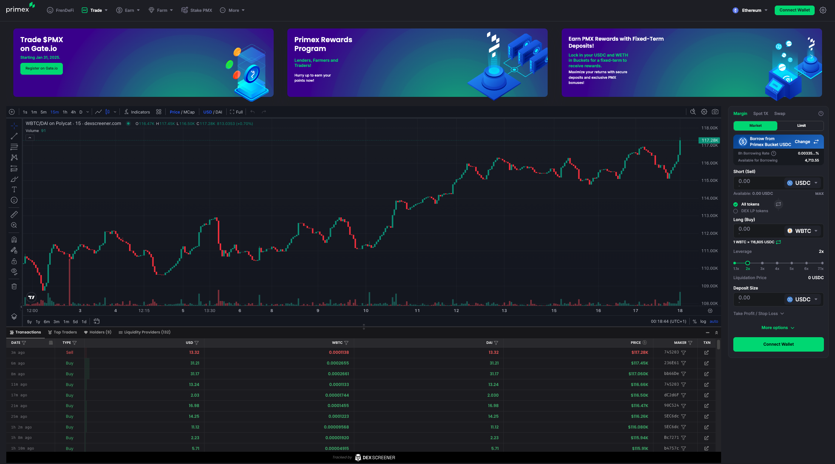Open Short token USDC dropdown
835x464 pixels.
(802, 183)
